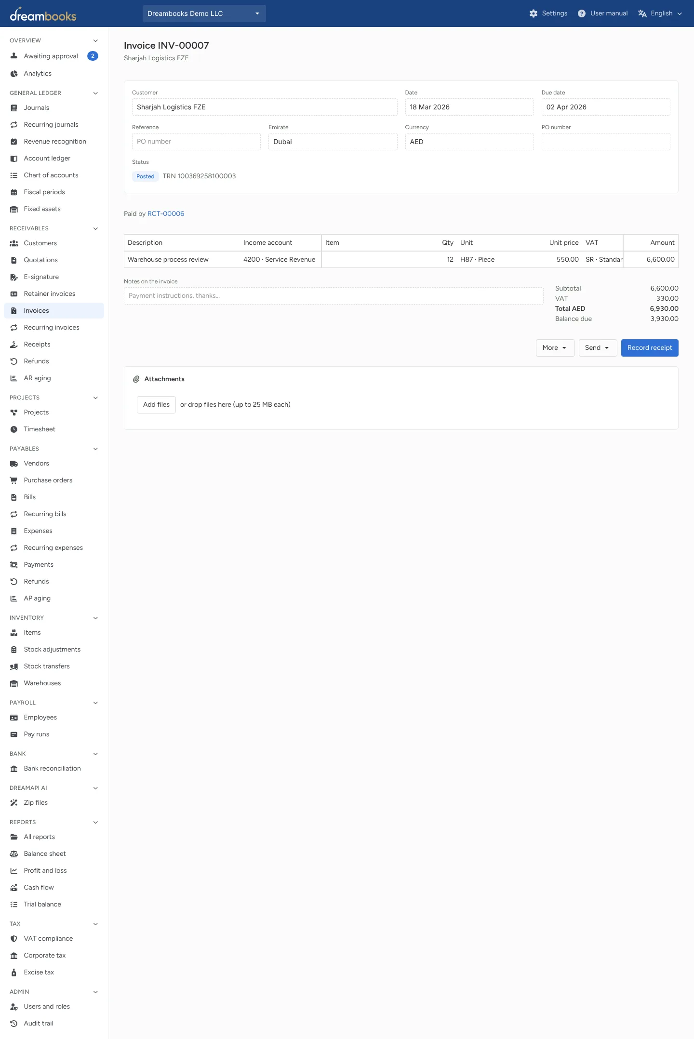Screen dimensions: 694x1039
Task: Open the Dreambooks Demo LLC company dropdown
Action: pyautogui.click(x=204, y=13)
